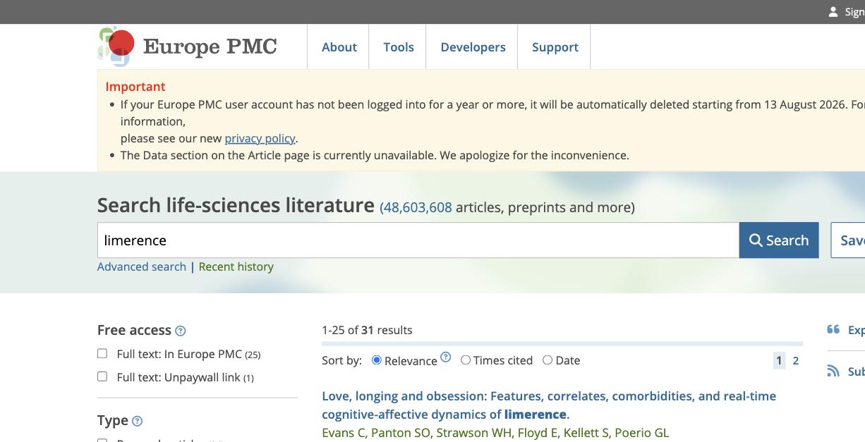Open the Free access help icon
This screenshot has height=442, width=865.
(180, 331)
